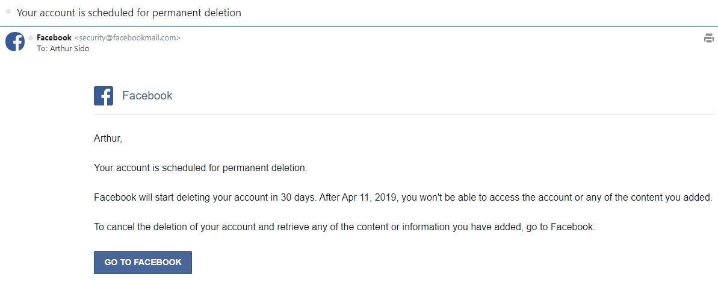Screen dimensions: 718x282
Task: Click the print icon
Action: 708,39
